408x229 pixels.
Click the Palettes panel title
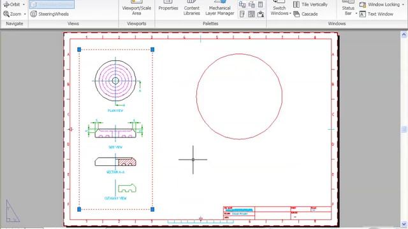(210, 24)
